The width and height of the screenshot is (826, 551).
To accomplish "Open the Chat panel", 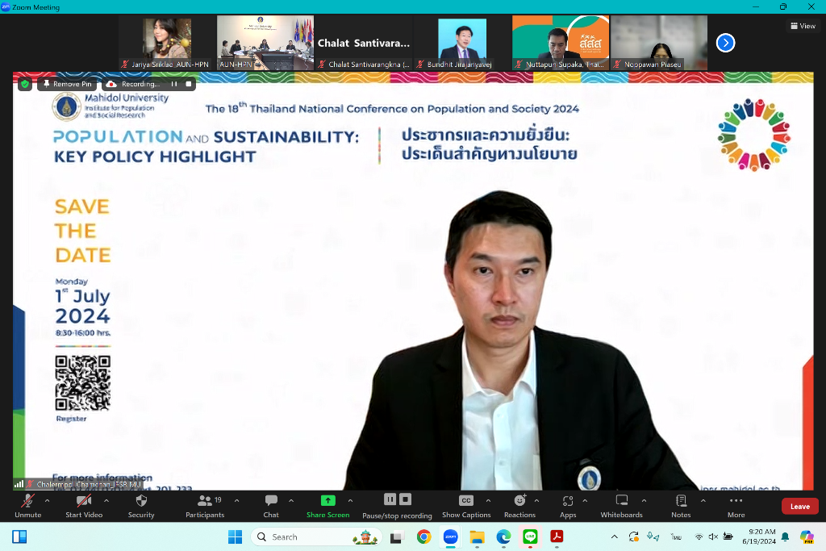I will tap(271, 505).
